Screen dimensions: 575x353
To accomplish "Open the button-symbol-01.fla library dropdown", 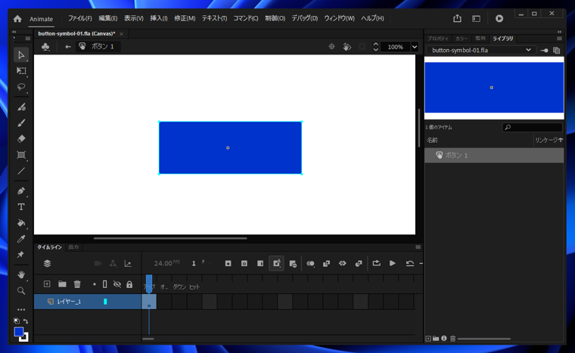I will point(481,50).
